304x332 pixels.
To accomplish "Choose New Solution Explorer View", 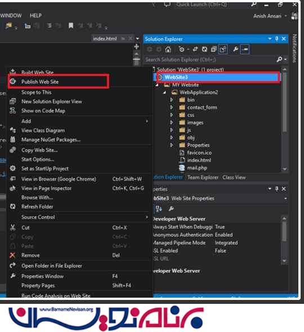I will [51, 101].
